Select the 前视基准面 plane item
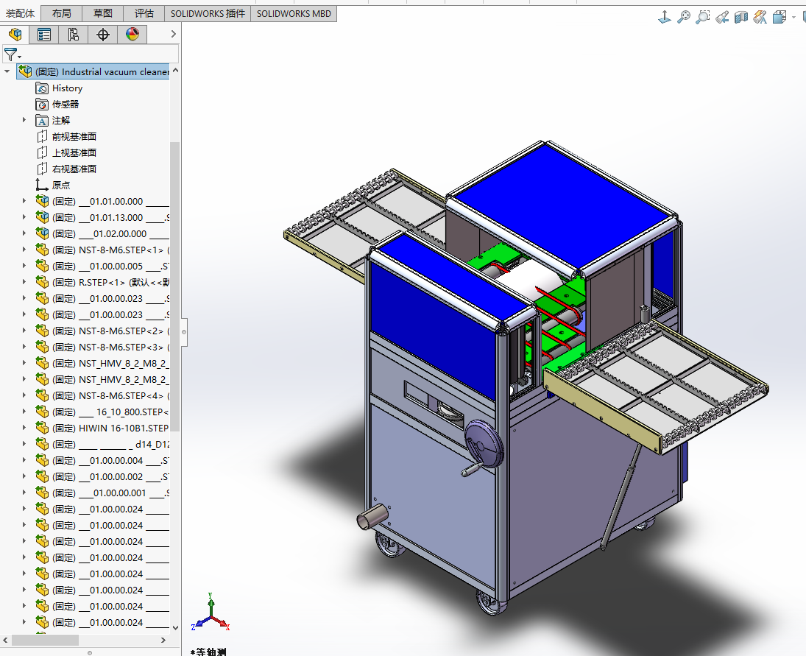 74,136
